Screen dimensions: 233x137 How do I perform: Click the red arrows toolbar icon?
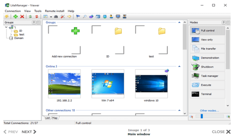36,17
